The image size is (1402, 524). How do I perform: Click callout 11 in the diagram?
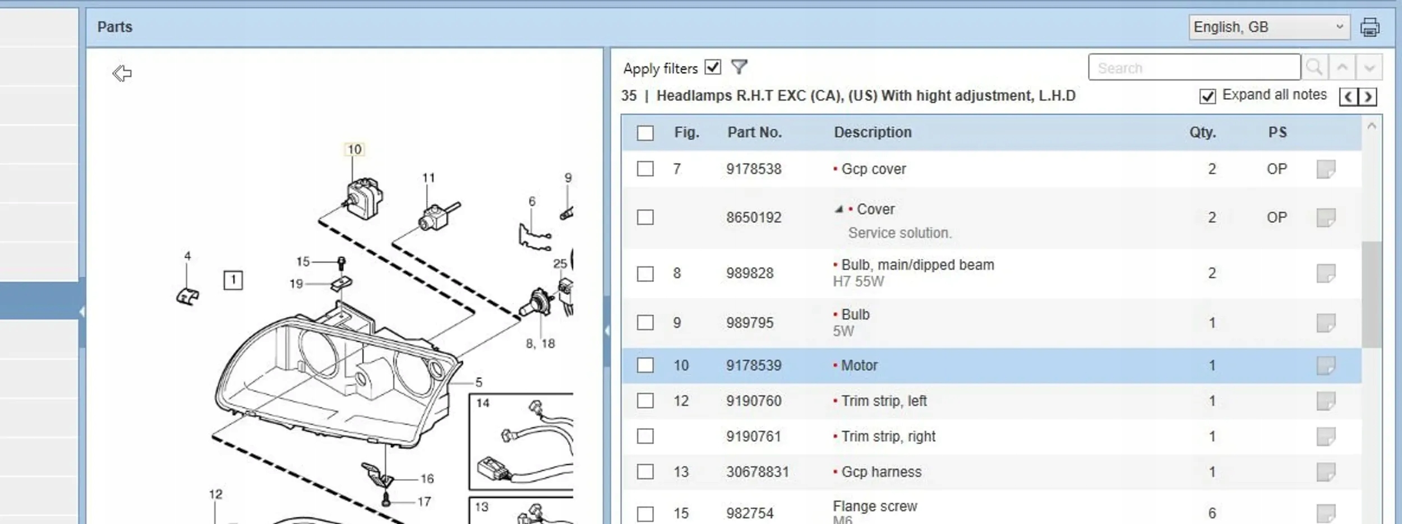pyautogui.click(x=428, y=178)
